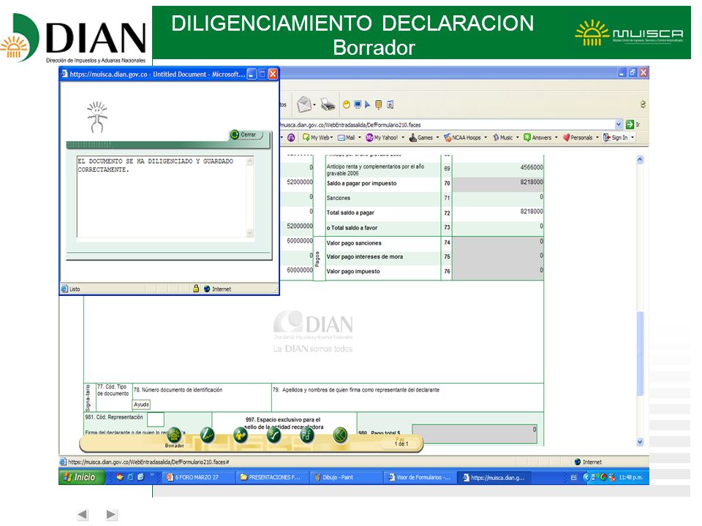Click the field 69 Anticipo renta value cell

point(497,169)
